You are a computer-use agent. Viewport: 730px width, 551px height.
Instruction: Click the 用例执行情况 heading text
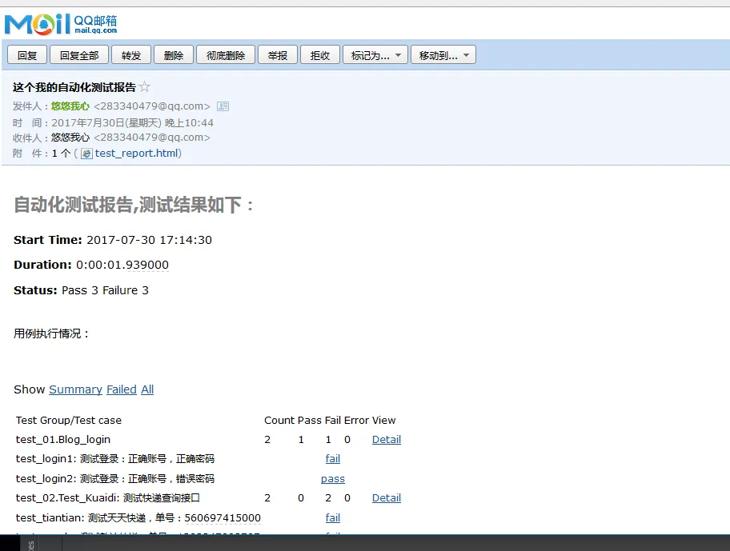tap(51, 333)
